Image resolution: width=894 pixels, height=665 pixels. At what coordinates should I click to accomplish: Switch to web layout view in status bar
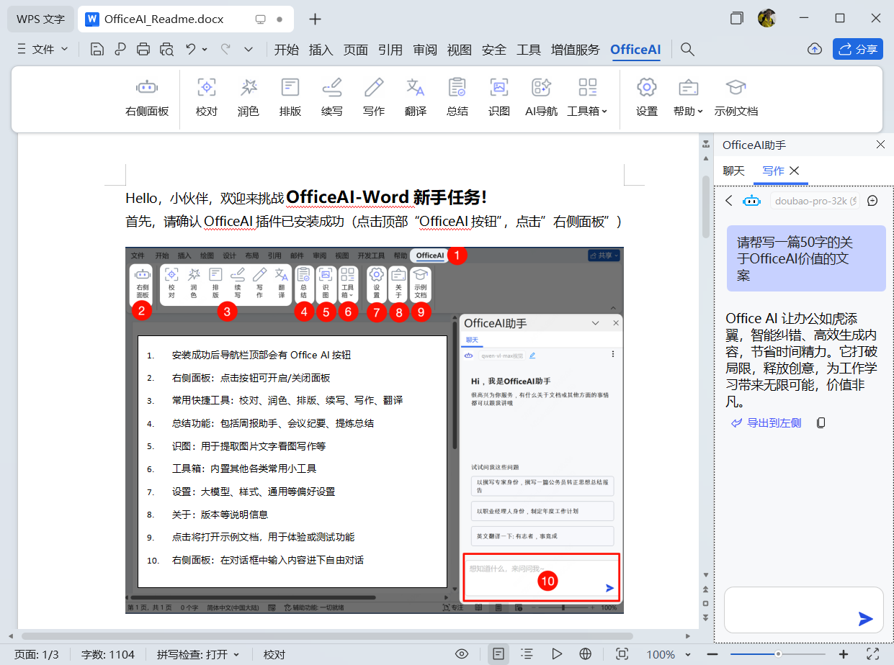(x=585, y=654)
